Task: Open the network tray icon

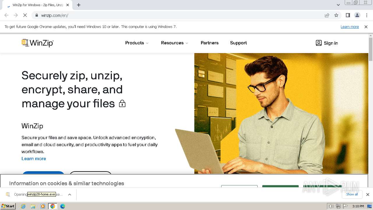Action: (x=338, y=206)
